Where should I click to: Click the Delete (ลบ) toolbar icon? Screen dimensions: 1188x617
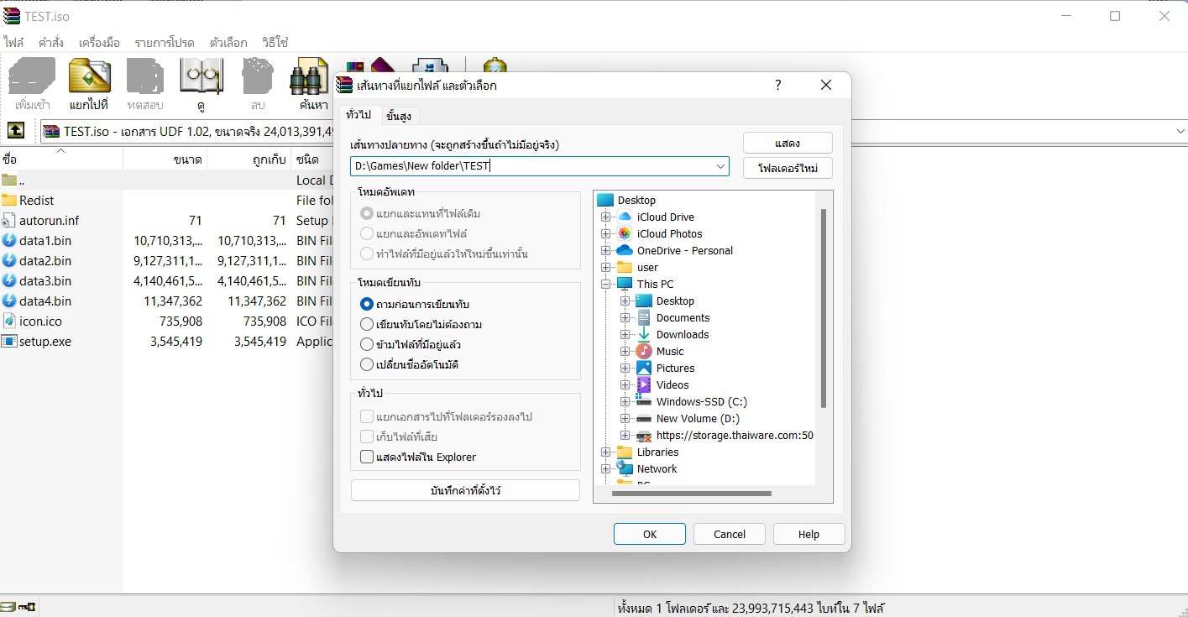[258, 76]
